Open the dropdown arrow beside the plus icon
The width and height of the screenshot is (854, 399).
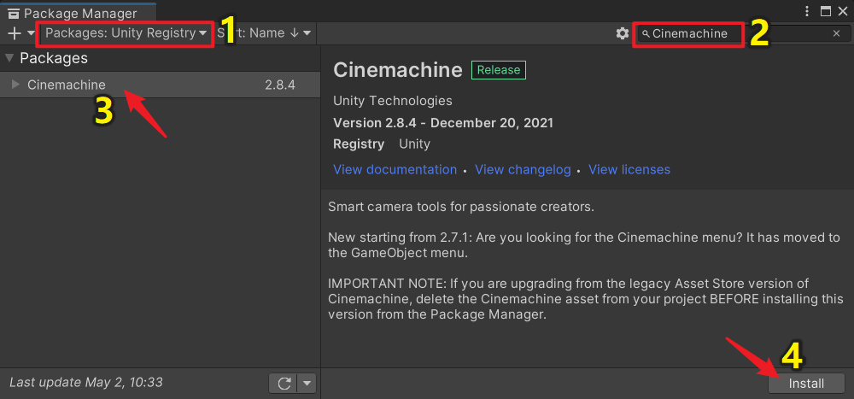tap(31, 33)
